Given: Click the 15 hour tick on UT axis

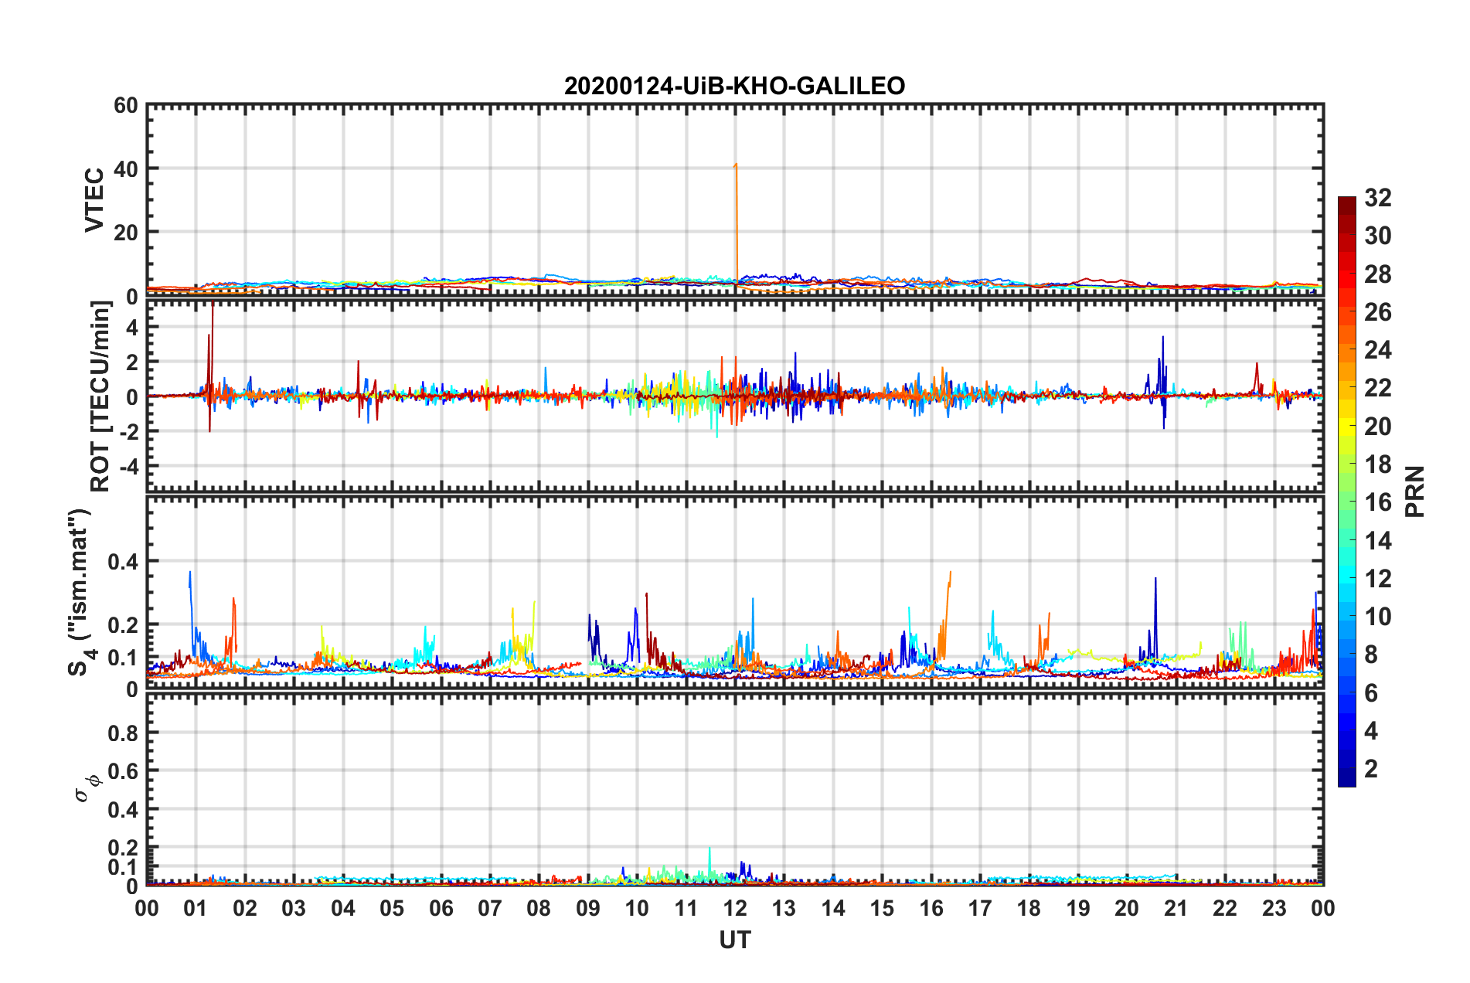Looking at the screenshot, I should pos(882,908).
